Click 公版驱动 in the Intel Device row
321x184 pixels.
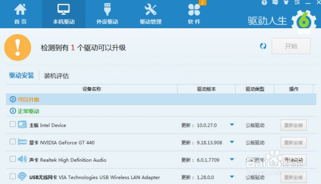(x=255, y=125)
